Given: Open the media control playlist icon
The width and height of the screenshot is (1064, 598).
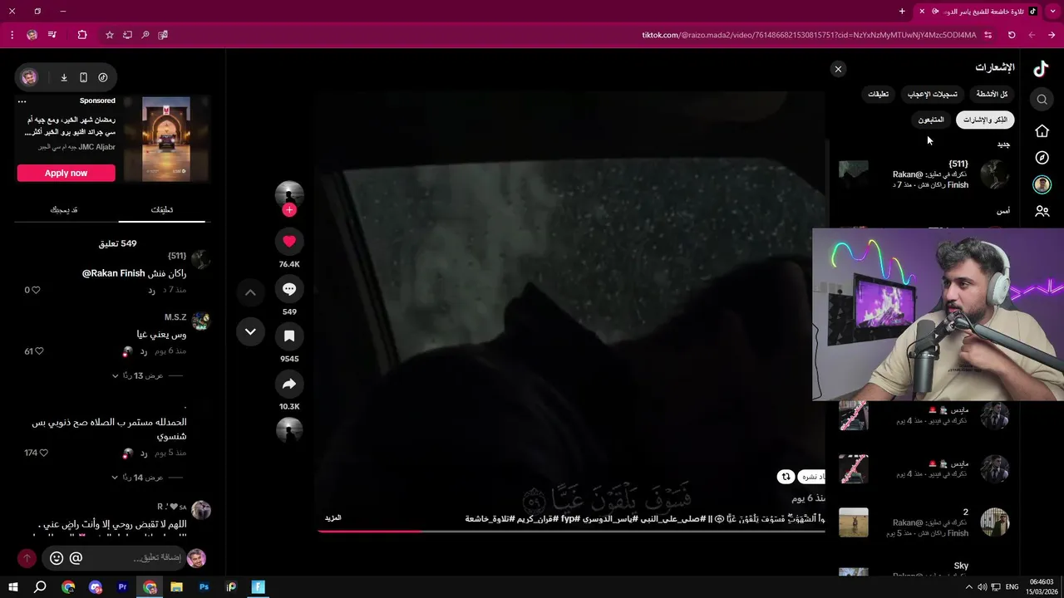Looking at the screenshot, I should (52, 35).
